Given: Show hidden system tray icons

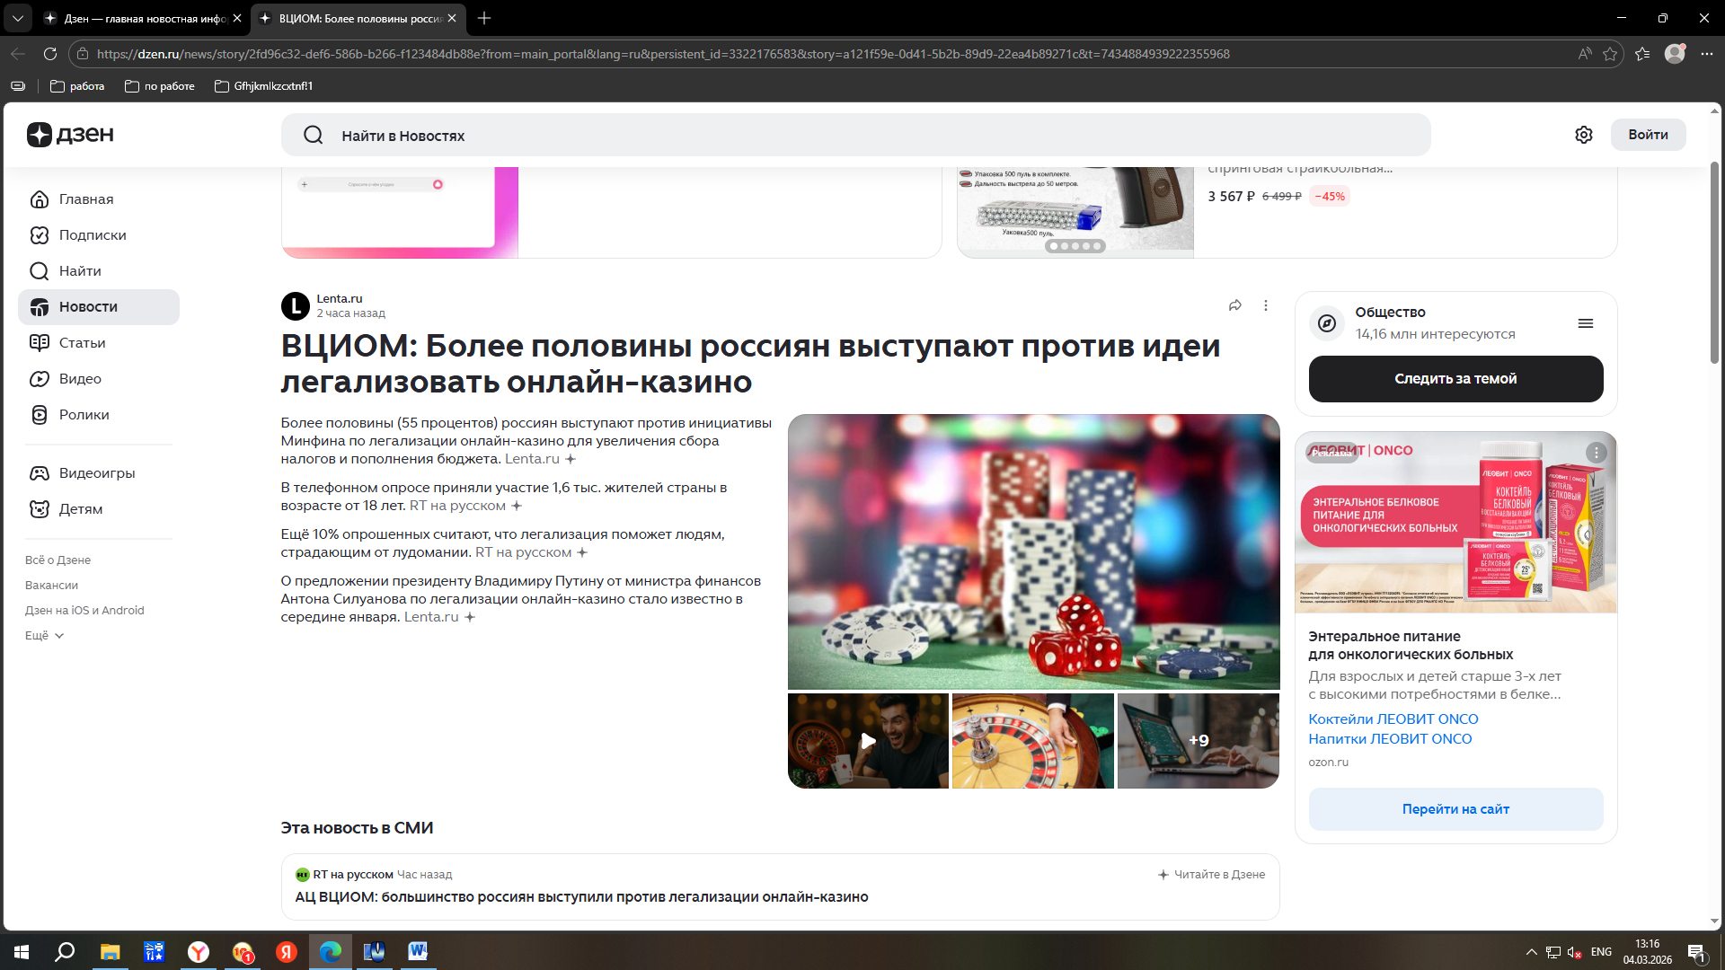Looking at the screenshot, I should (x=1531, y=952).
